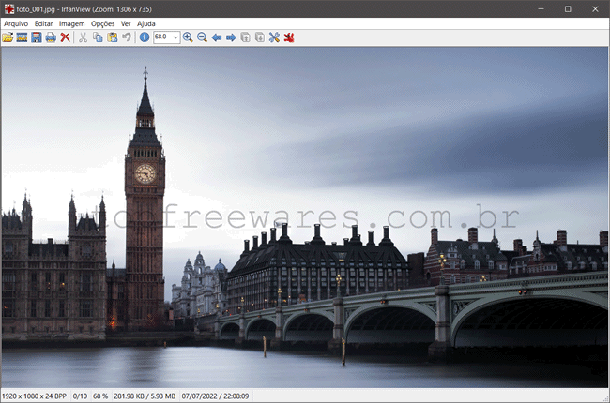Screen dimensions: 610x403
Task: Go to previous image with left arrow
Action: (217, 37)
